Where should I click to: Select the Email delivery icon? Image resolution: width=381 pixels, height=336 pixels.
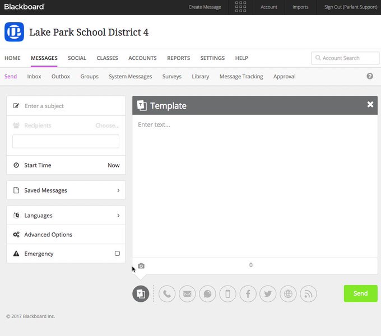click(187, 294)
